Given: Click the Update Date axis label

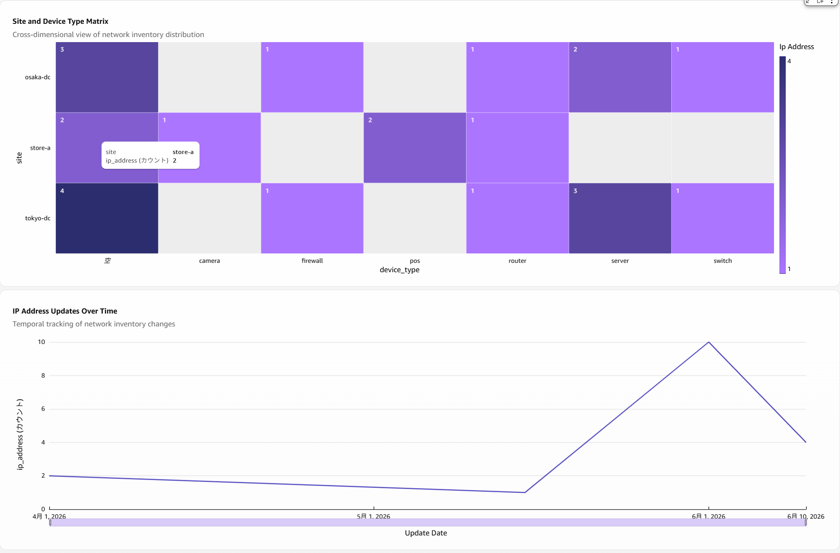Looking at the screenshot, I should click(x=426, y=533).
